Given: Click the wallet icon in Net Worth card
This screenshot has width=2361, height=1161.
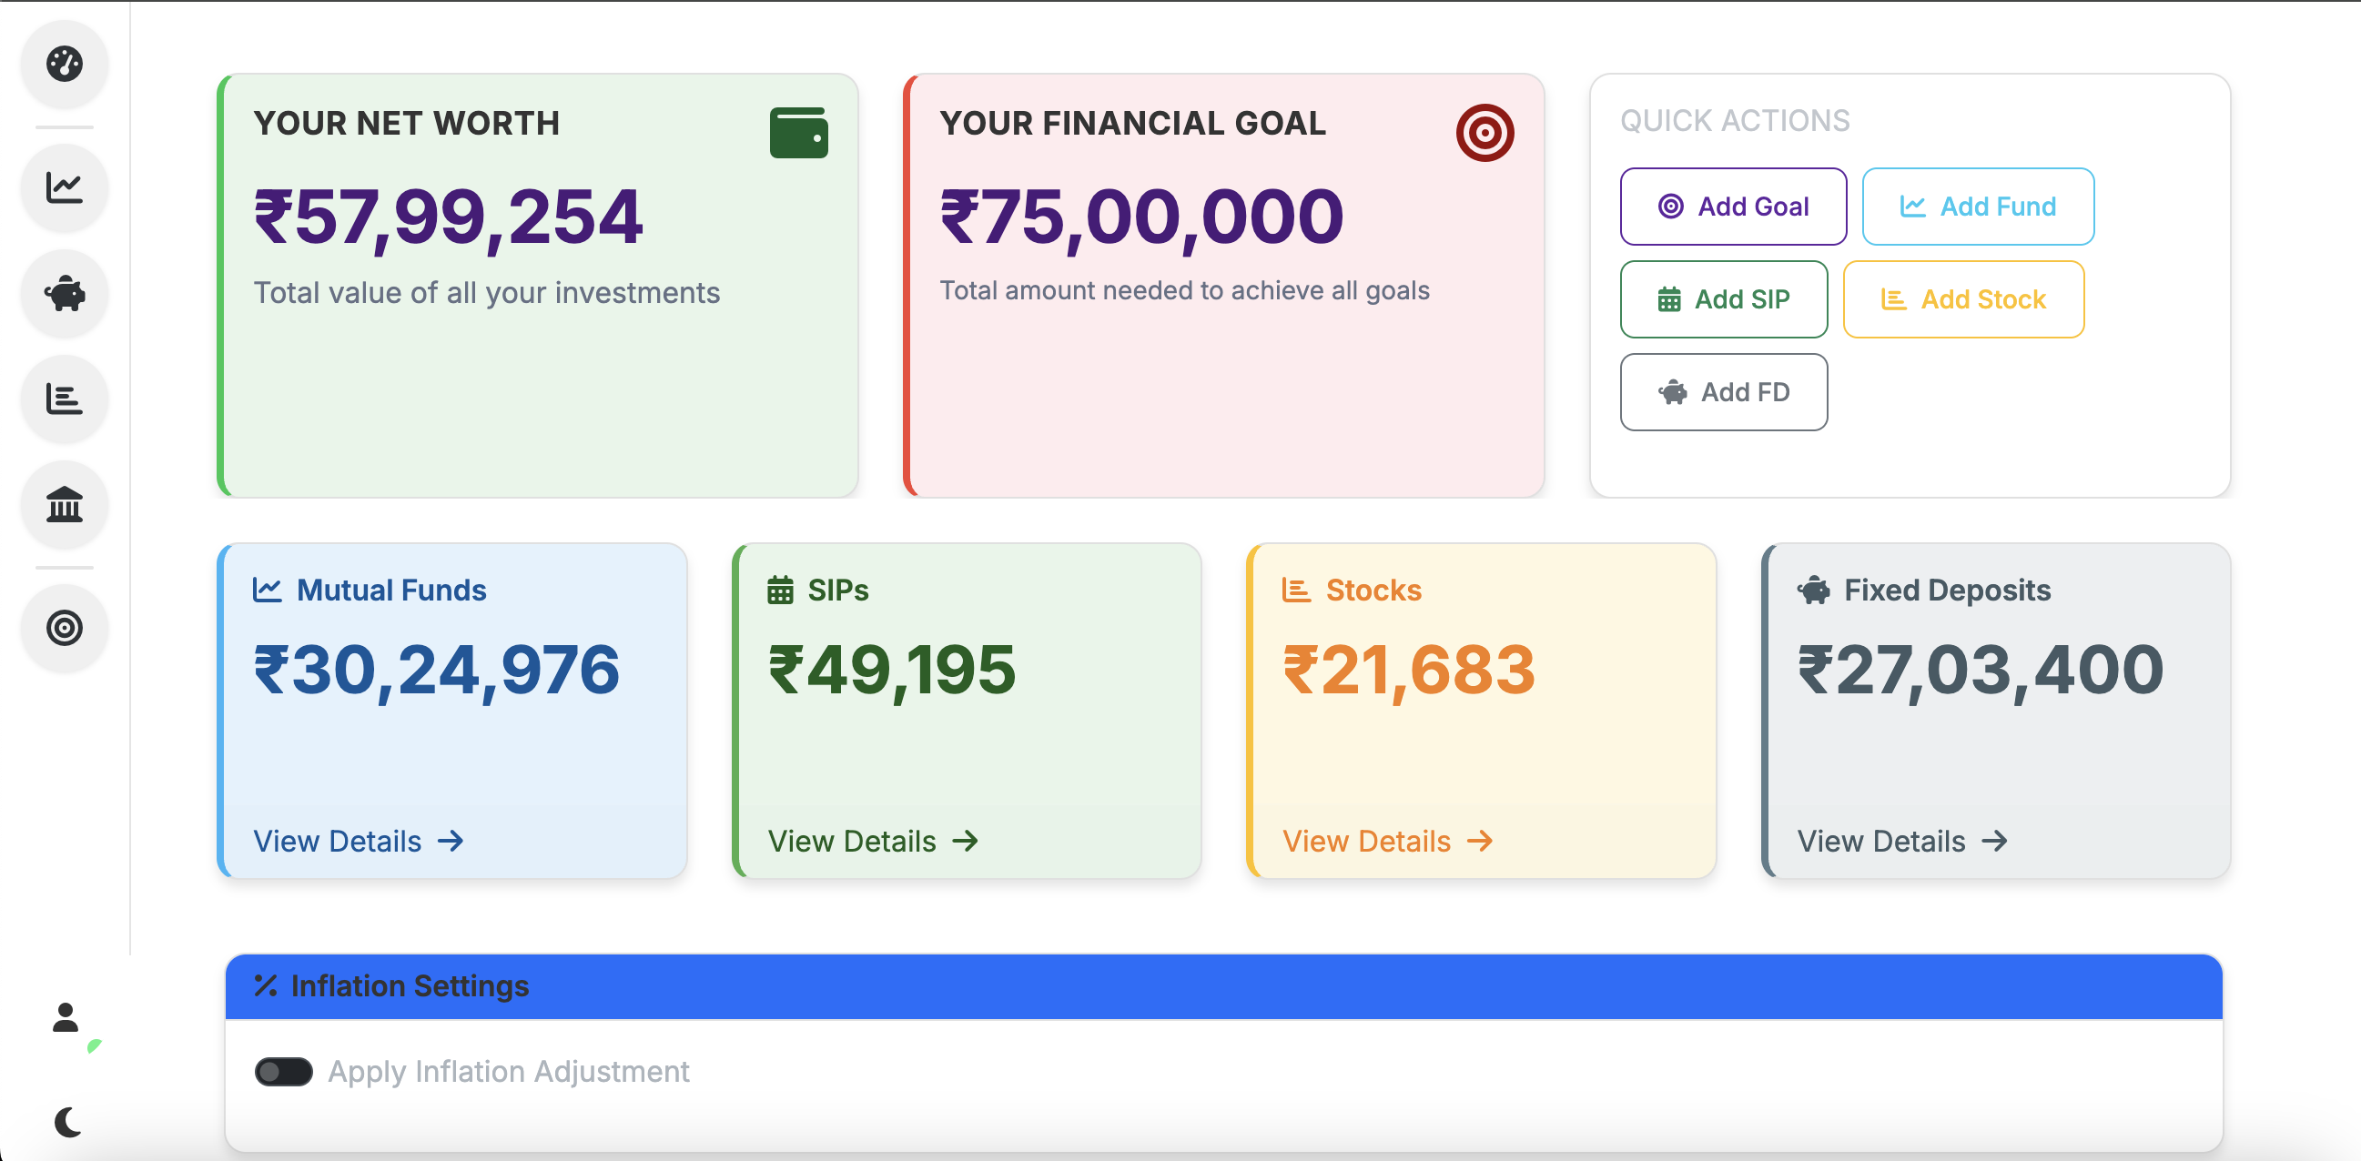Looking at the screenshot, I should [x=798, y=133].
